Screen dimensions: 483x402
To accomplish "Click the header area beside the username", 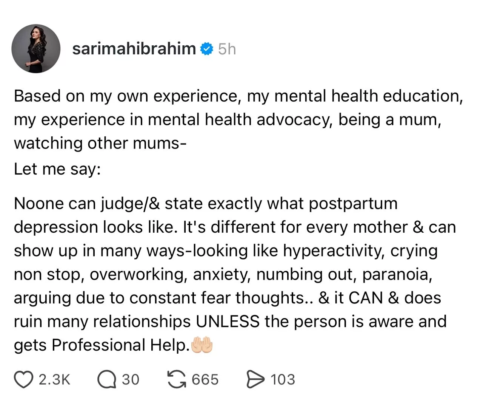I will (x=340, y=48).
